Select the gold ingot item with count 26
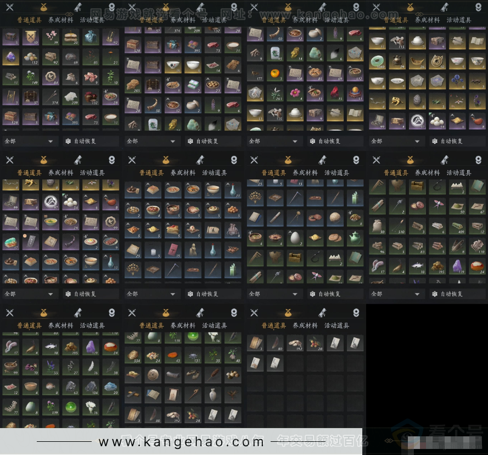Image resolution: width=488 pixels, height=455 pixels. click(x=417, y=61)
